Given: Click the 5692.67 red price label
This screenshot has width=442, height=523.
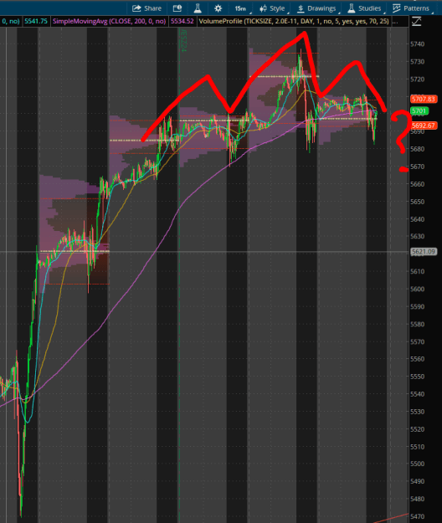Looking at the screenshot, I should 424,126.
